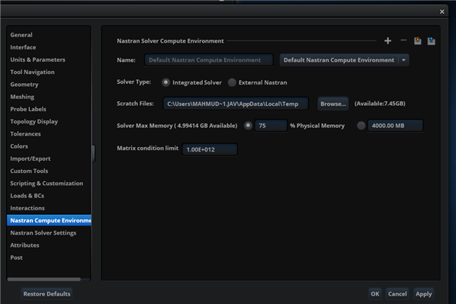Open the Interface preferences page
Viewport: 456px width, 304px height.
click(x=23, y=47)
